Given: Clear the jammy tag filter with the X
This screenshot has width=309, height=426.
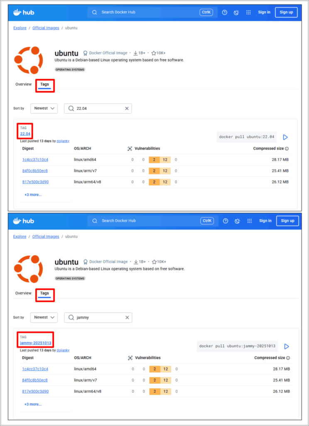Looking at the screenshot, I should click(127, 317).
